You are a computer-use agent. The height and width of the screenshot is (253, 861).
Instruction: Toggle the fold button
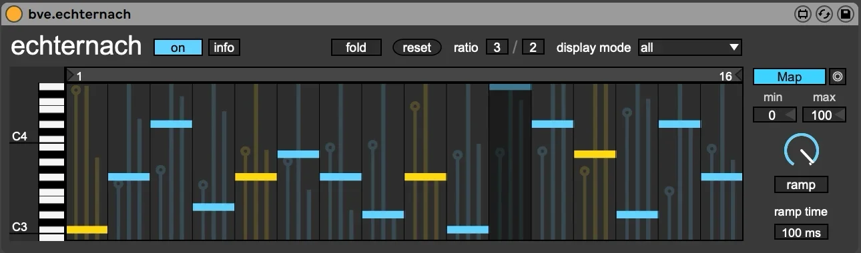coord(356,47)
